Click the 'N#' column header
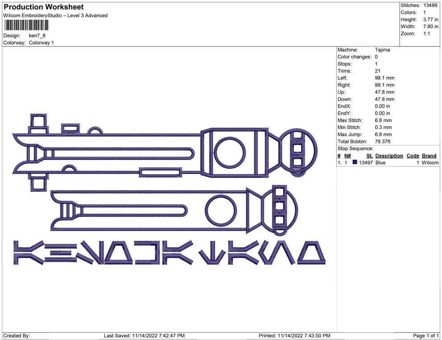This screenshot has height=340, width=442. pyautogui.click(x=347, y=156)
